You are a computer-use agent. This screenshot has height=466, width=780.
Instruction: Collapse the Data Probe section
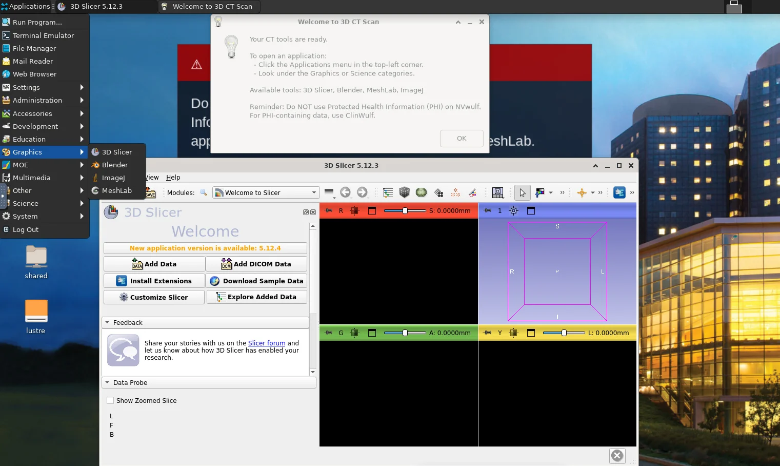click(x=209, y=382)
